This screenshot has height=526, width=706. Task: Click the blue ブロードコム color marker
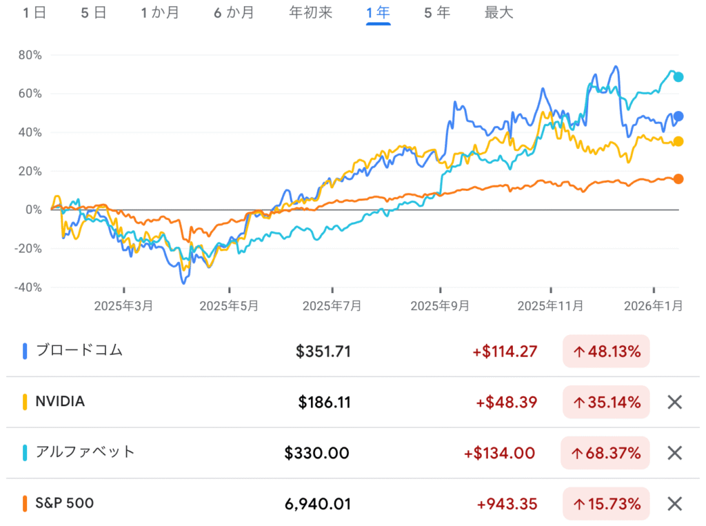(x=26, y=351)
